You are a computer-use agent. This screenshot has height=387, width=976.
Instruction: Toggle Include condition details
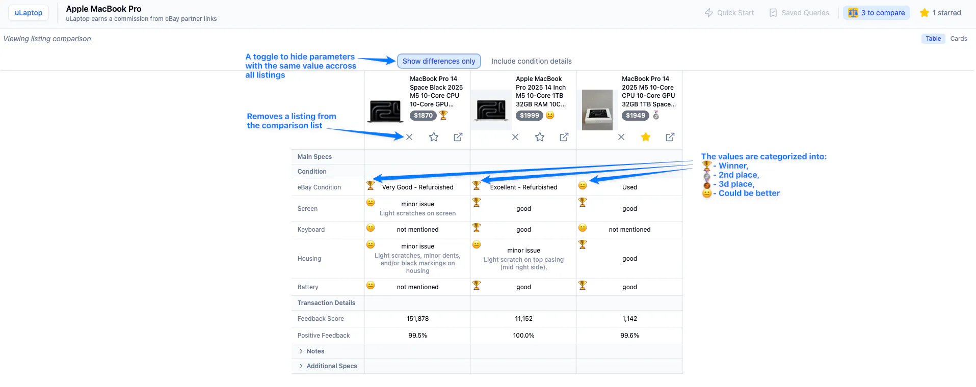point(532,61)
